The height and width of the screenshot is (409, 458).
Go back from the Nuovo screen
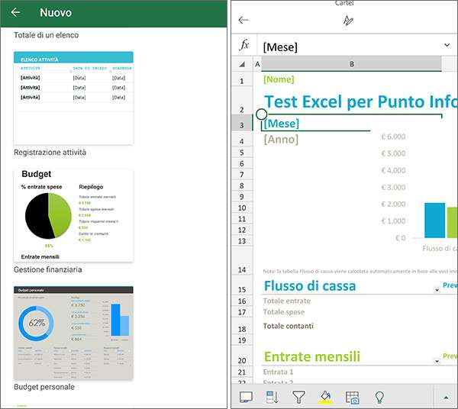click(15, 12)
